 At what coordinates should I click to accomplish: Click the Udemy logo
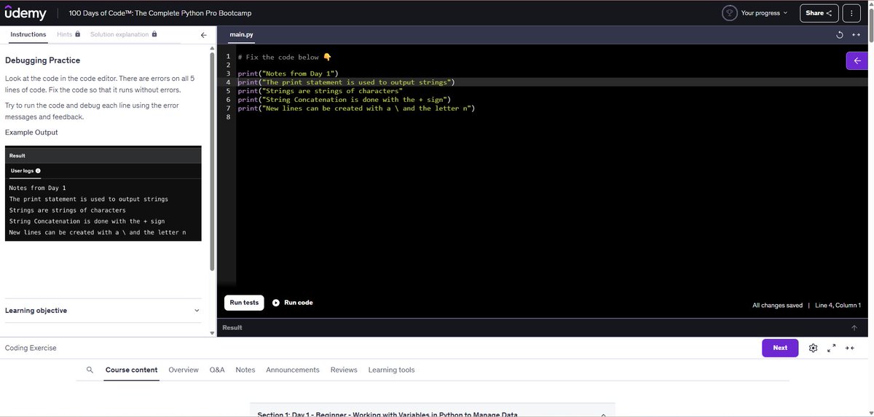coord(25,13)
